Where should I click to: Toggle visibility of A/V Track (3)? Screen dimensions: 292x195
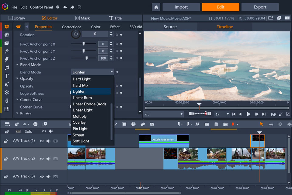42,176
